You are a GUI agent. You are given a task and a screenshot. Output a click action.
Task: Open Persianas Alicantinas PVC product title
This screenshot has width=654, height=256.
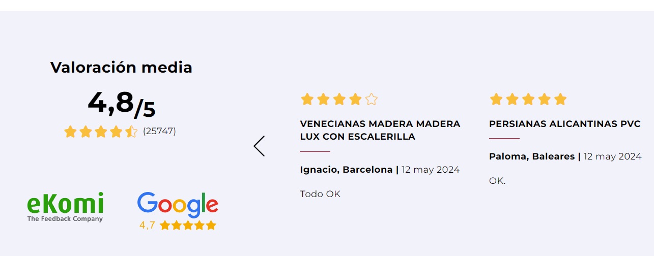point(564,124)
